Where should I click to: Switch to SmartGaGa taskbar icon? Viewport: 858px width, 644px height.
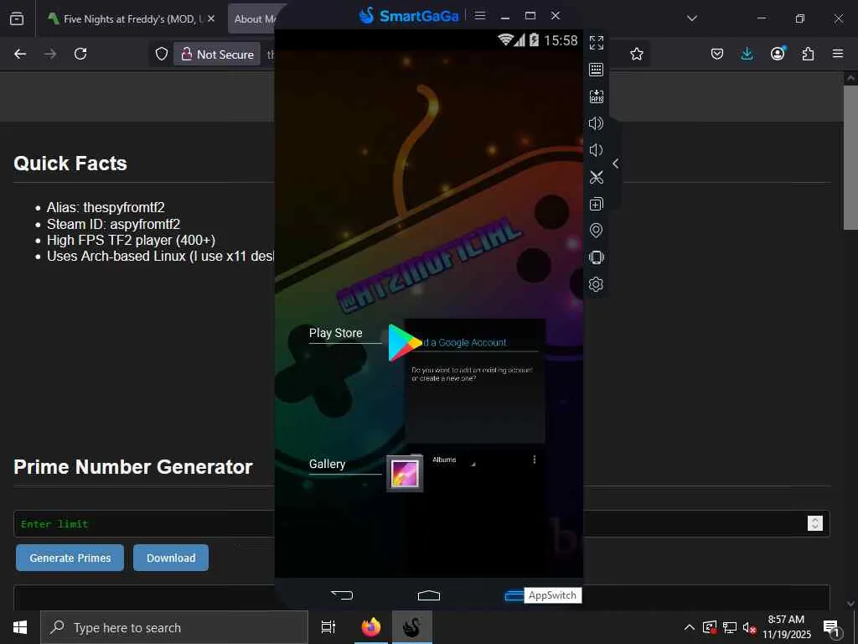tap(412, 627)
